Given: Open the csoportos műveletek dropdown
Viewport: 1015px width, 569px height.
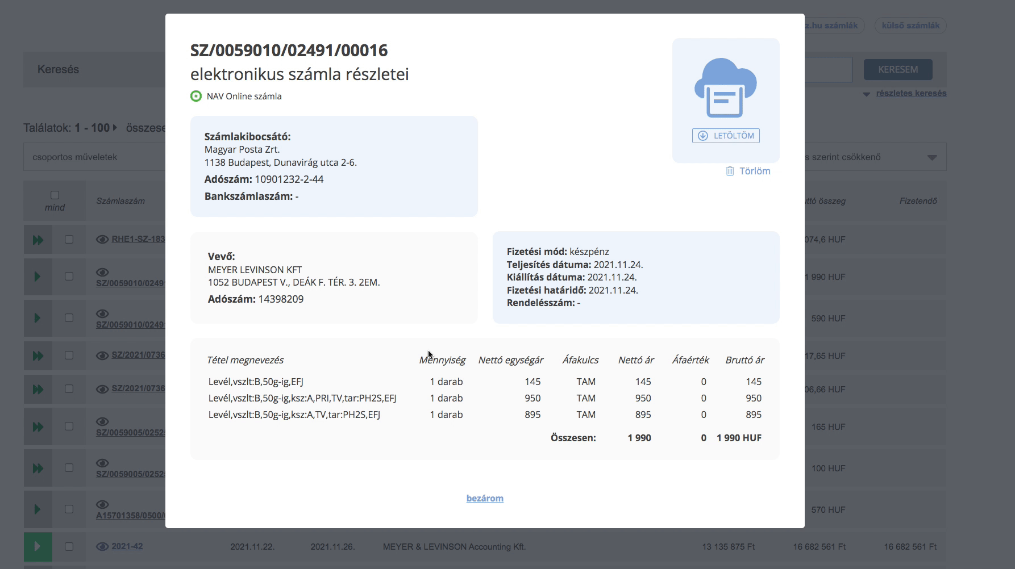Looking at the screenshot, I should [94, 157].
